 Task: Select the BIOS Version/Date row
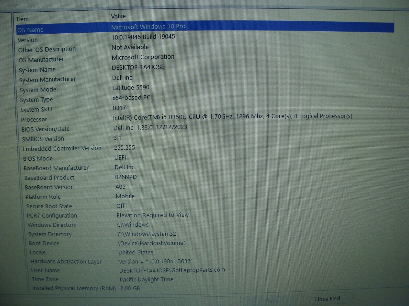46,129
